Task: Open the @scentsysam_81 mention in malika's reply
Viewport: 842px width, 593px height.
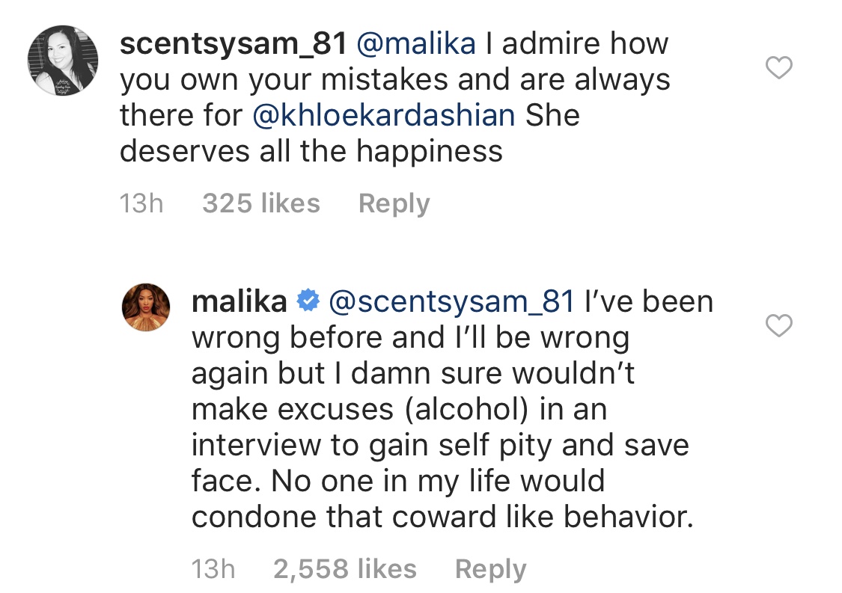Action: (451, 301)
